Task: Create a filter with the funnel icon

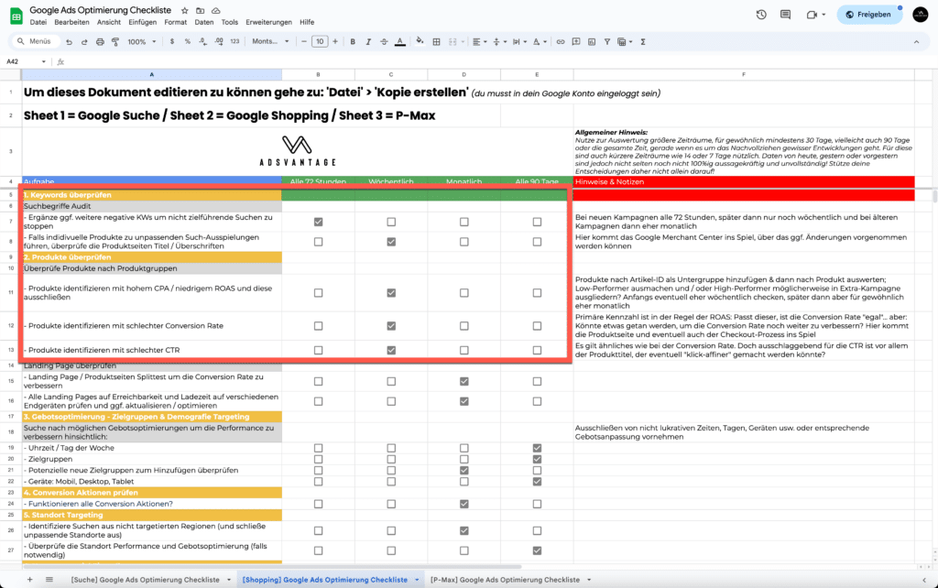Action: point(607,42)
